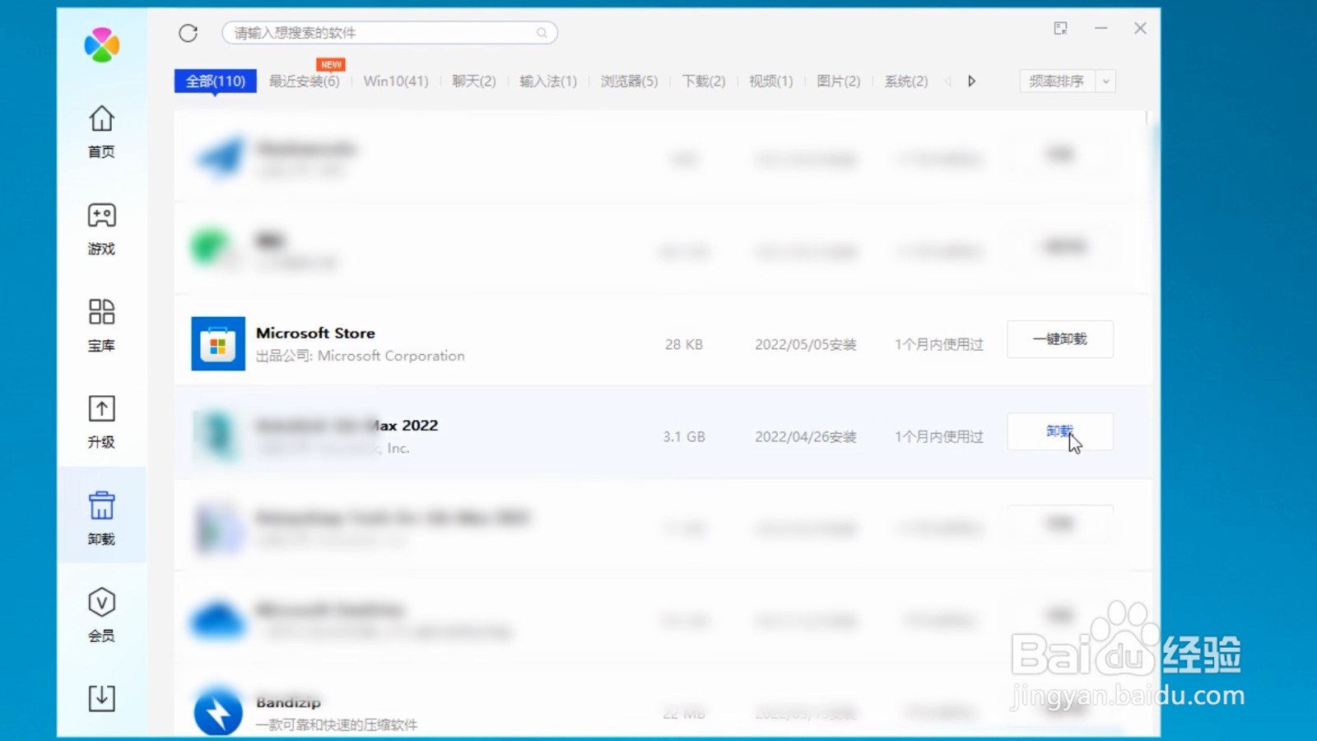Switch to 图片(2) tab

838,81
